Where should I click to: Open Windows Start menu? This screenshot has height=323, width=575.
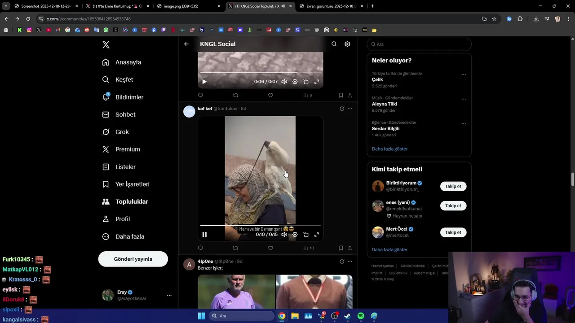point(201,316)
